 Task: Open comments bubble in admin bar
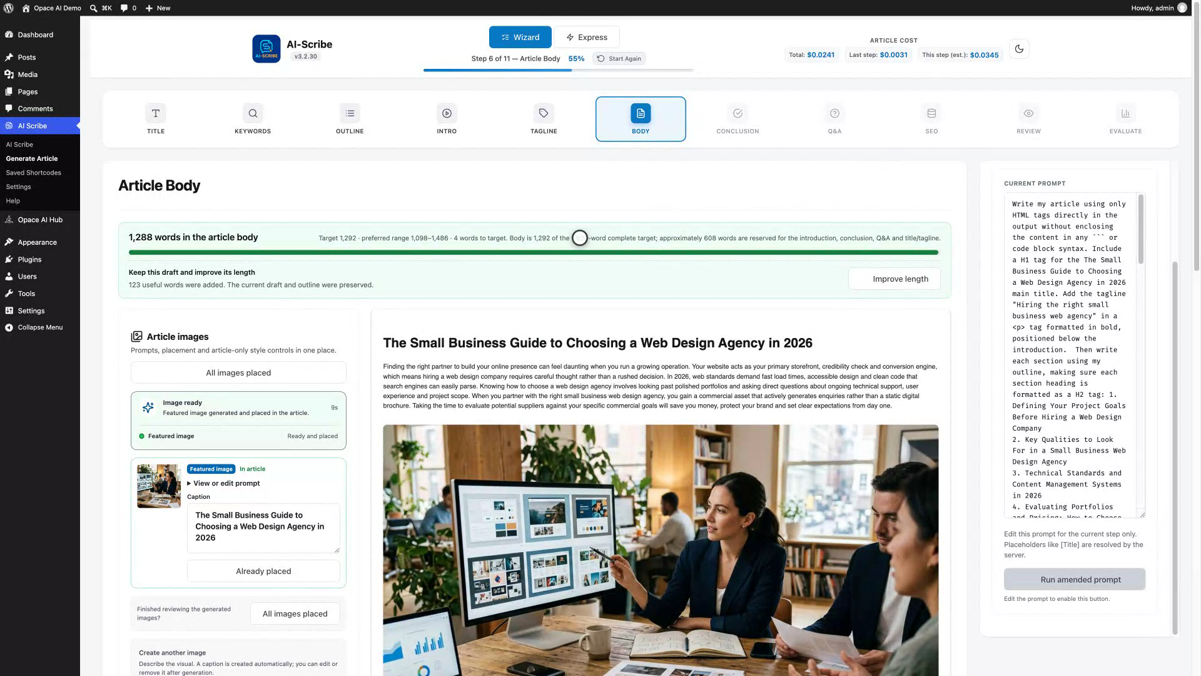tap(128, 8)
